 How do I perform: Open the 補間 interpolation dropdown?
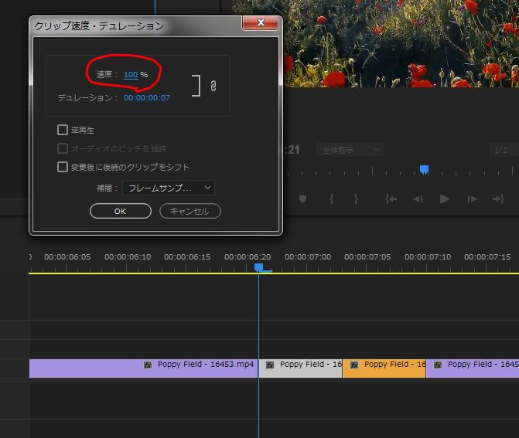[x=169, y=188]
